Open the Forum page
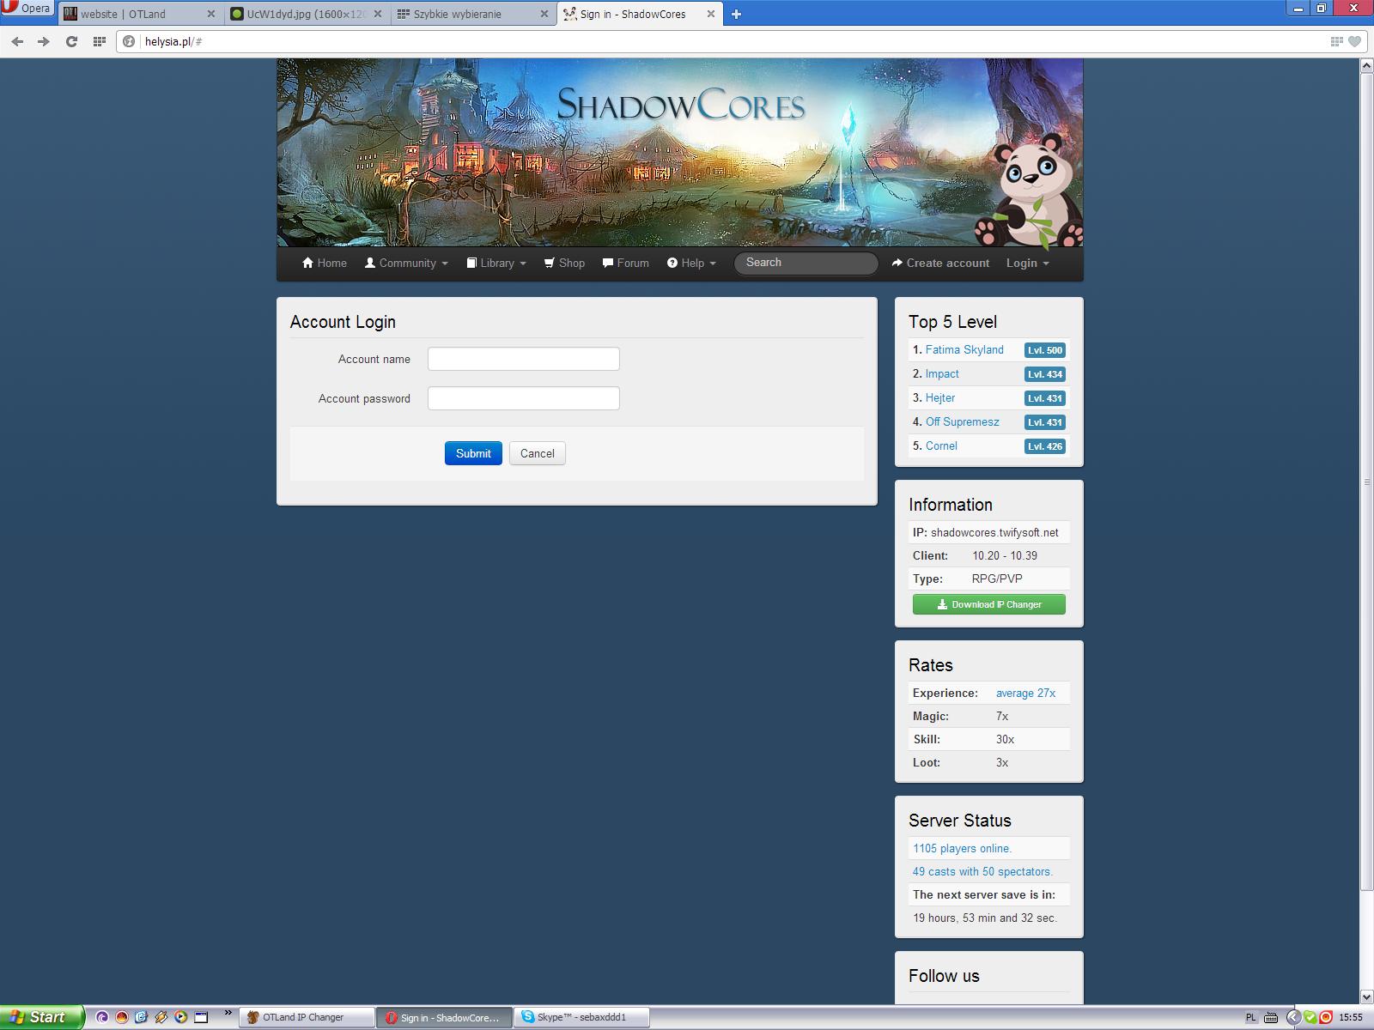 (x=626, y=264)
